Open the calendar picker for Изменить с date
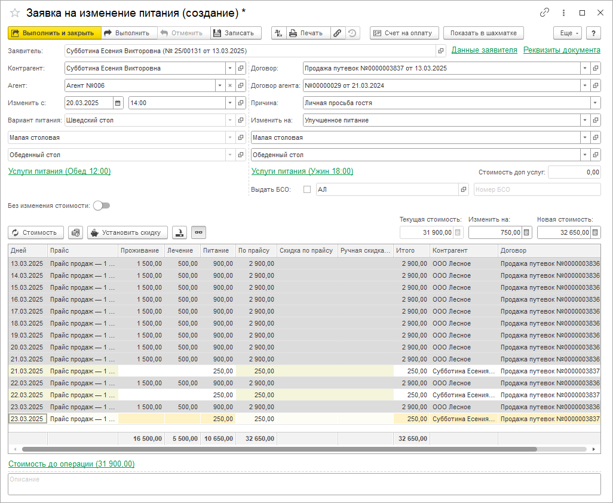613x503 pixels. click(118, 103)
